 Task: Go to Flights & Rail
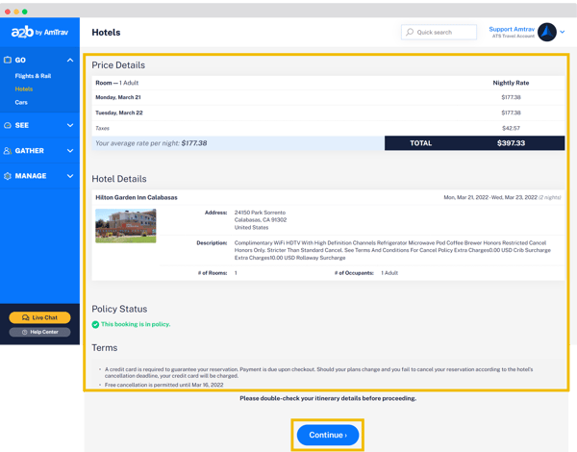33,76
